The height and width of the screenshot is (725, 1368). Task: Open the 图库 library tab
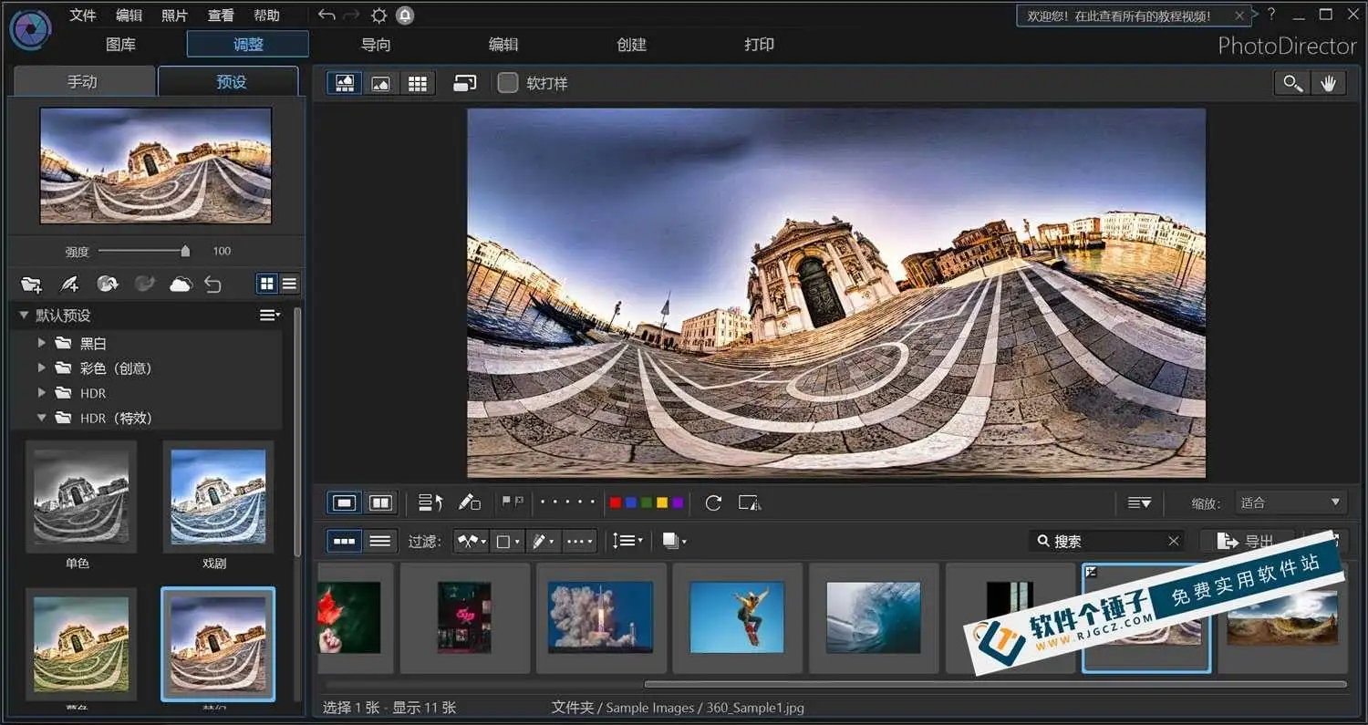point(120,45)
